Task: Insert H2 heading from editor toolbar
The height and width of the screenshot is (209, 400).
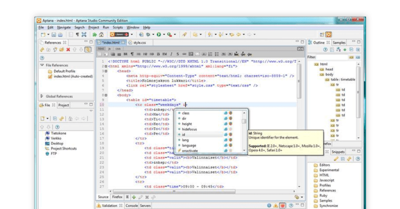Action: [145, 54]
